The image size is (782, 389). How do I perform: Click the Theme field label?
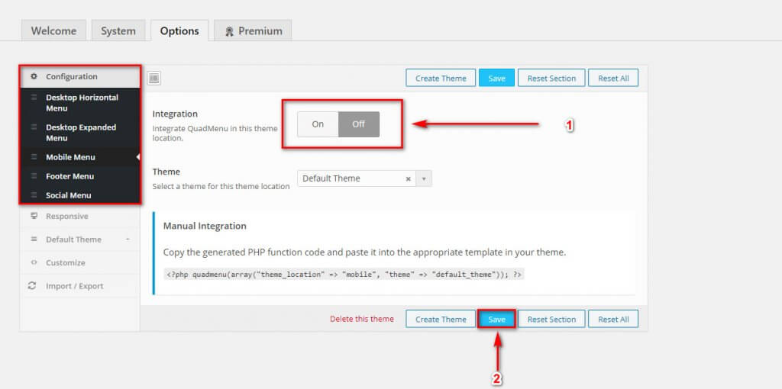coord(166,172)
